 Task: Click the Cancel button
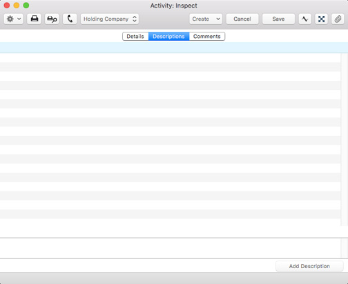point(242,19)
